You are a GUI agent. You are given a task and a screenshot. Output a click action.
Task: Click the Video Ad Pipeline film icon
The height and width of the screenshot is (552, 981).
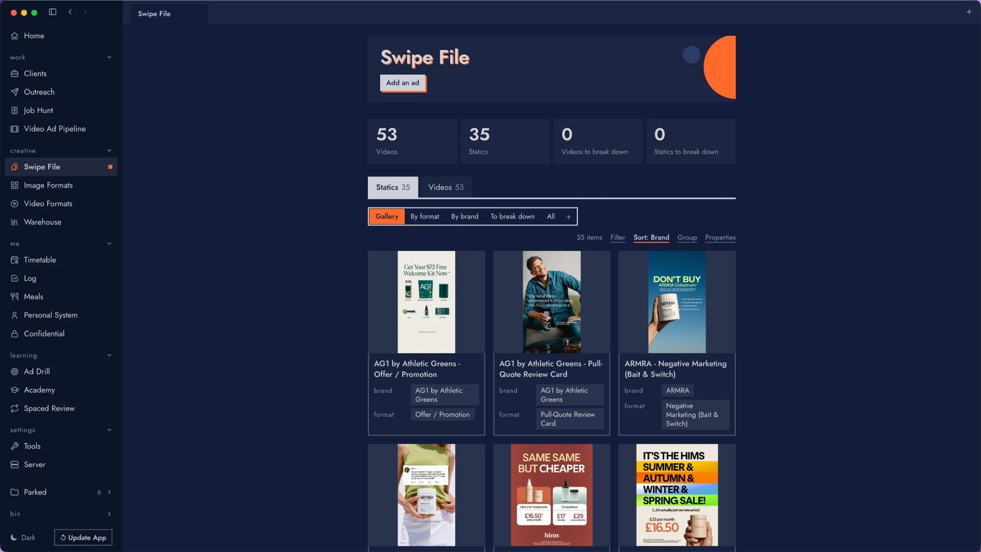tap(15, 129)
